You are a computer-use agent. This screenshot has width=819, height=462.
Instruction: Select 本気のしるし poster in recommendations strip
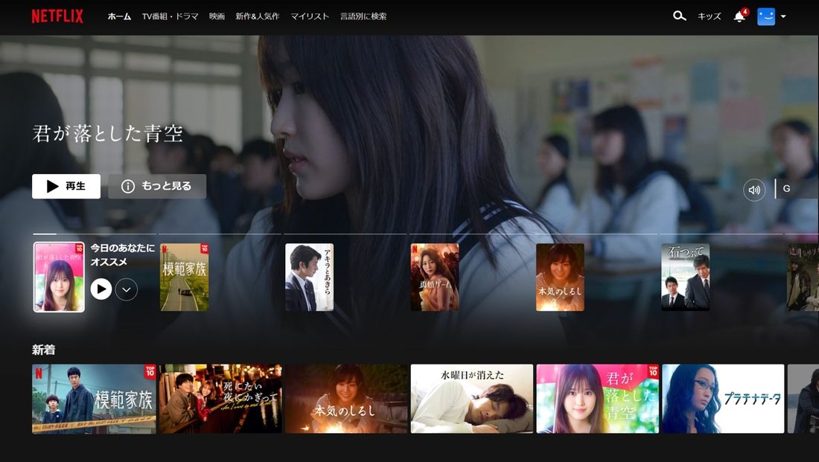click(560, 277)
